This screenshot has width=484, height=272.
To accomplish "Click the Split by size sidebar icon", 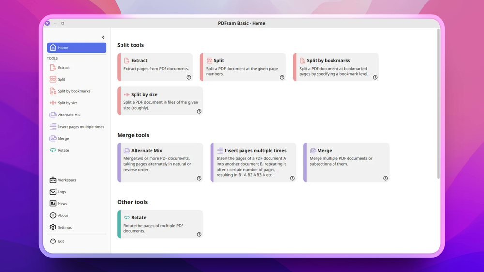I will click(x=53, y=103).
